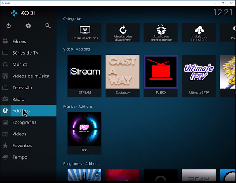Image resolution: width=236 pixels, height=183 pixels.
Task: Open Atualizado recentemente category
Action: [161, 33]
